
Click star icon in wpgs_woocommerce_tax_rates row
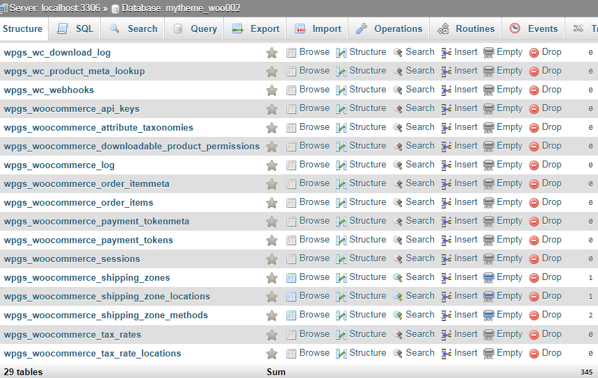tap(272, 335)
